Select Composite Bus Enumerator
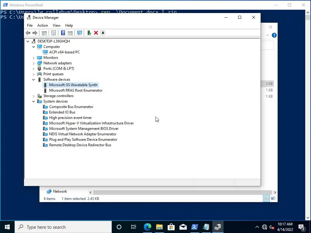311x233 pixels. (x=71, y=107)
